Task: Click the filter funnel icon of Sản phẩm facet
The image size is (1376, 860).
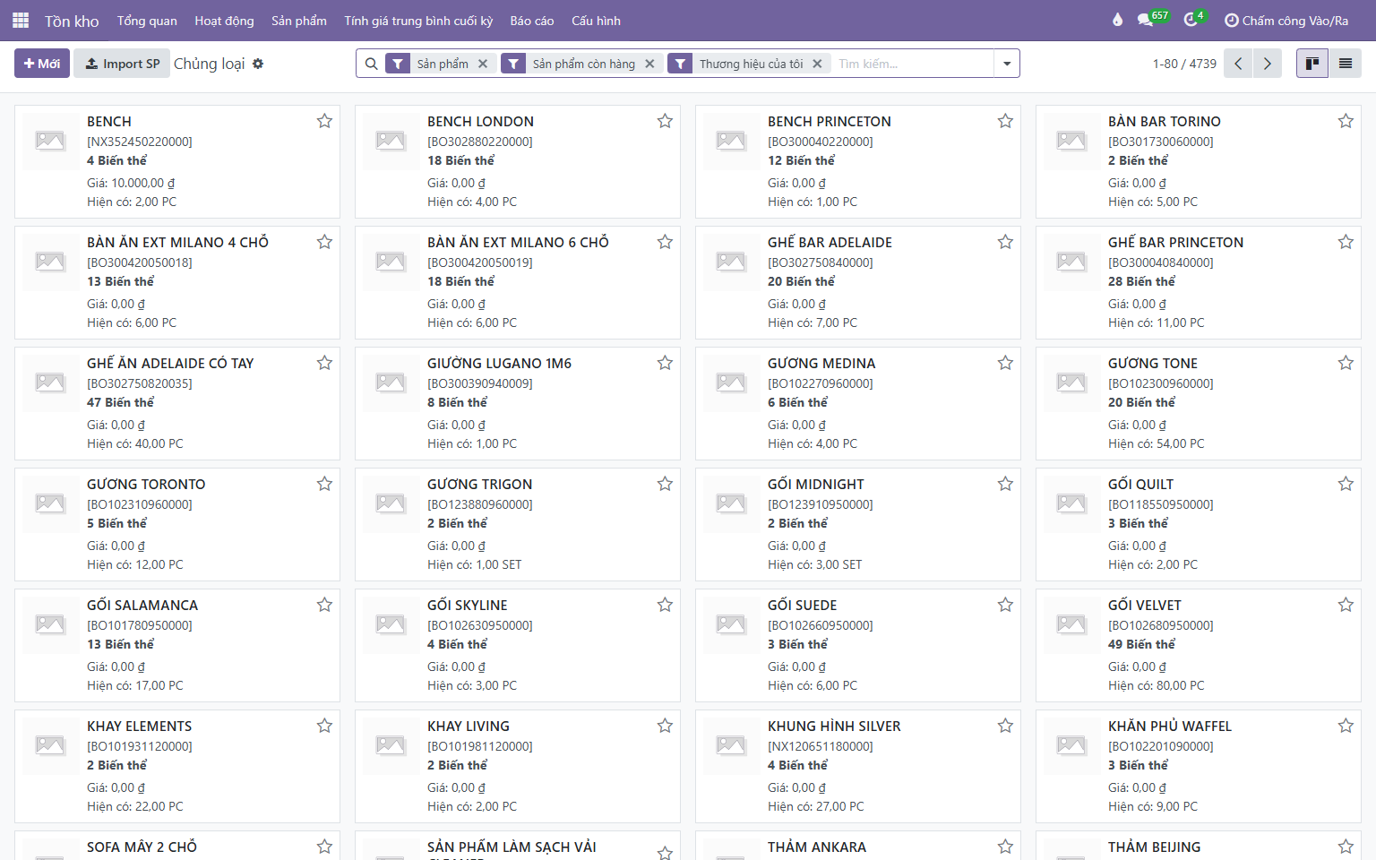Action: tap(398, 64)
